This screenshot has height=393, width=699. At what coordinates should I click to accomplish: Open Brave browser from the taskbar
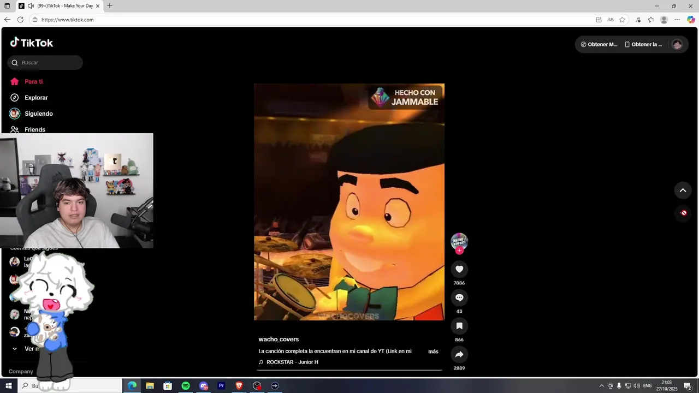click(x=239, y=386)
